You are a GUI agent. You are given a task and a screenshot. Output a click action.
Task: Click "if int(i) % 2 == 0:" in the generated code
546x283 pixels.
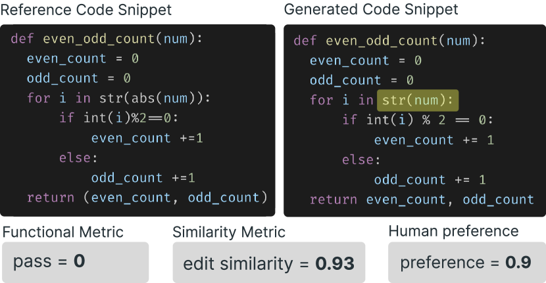point(417,120)
